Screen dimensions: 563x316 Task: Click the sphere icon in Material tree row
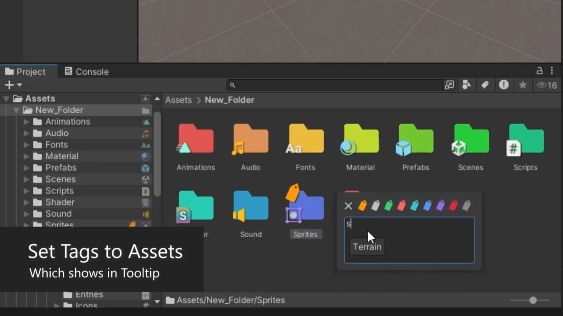(145, 156)
